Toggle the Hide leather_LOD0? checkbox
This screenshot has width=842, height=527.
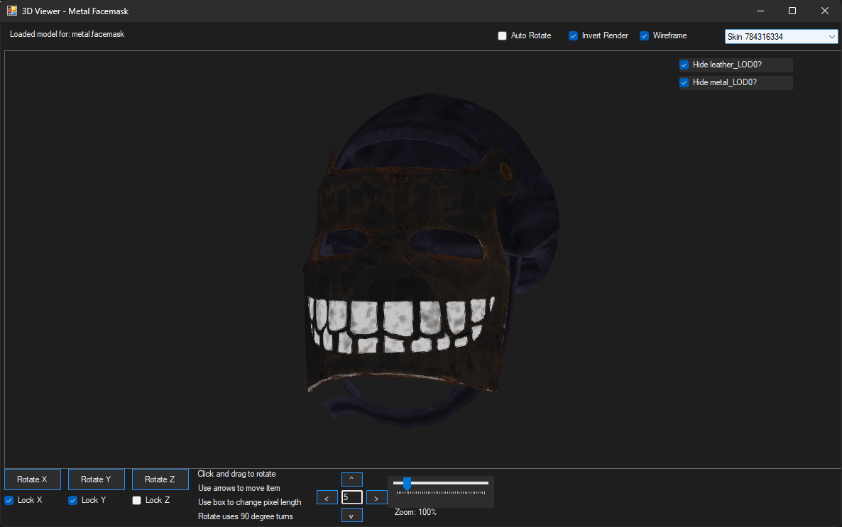[x=684, y=65]
